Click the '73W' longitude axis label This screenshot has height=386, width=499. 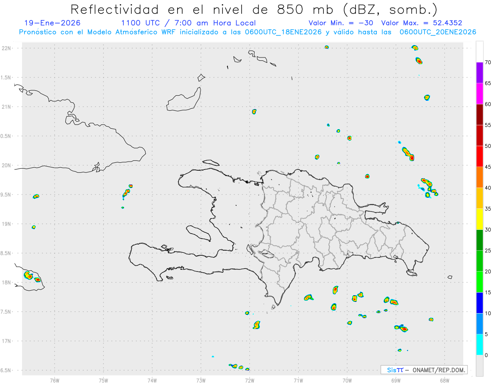[x=201, y=380]
